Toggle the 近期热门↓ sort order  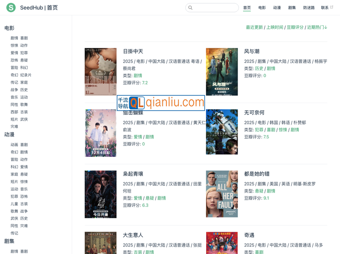pos(317,27)
